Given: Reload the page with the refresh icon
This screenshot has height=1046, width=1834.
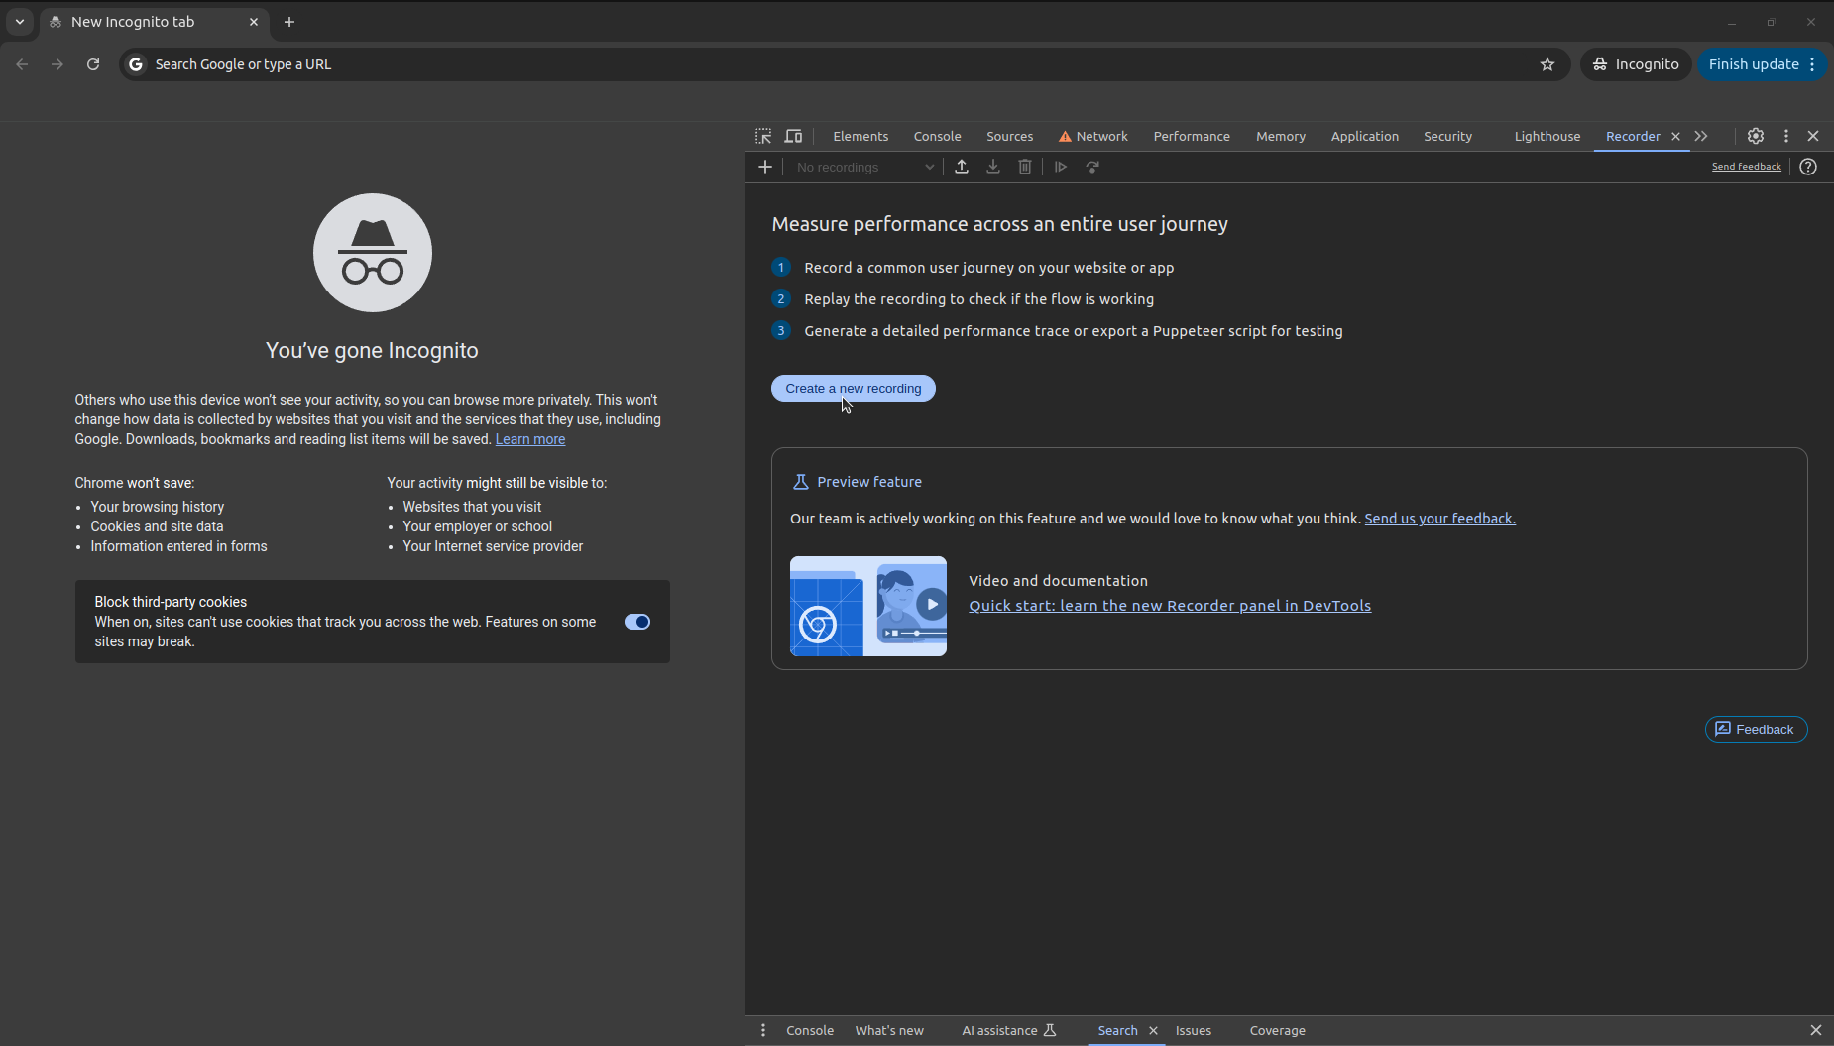Looking at the screenshot, I should click(93, 64).
